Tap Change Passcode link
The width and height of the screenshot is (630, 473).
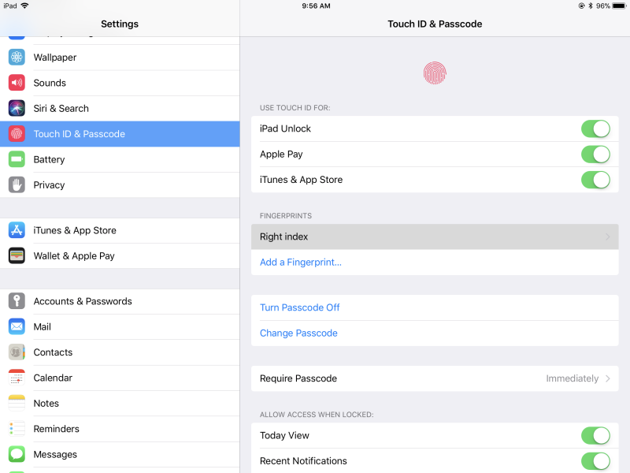coord(298,333)
